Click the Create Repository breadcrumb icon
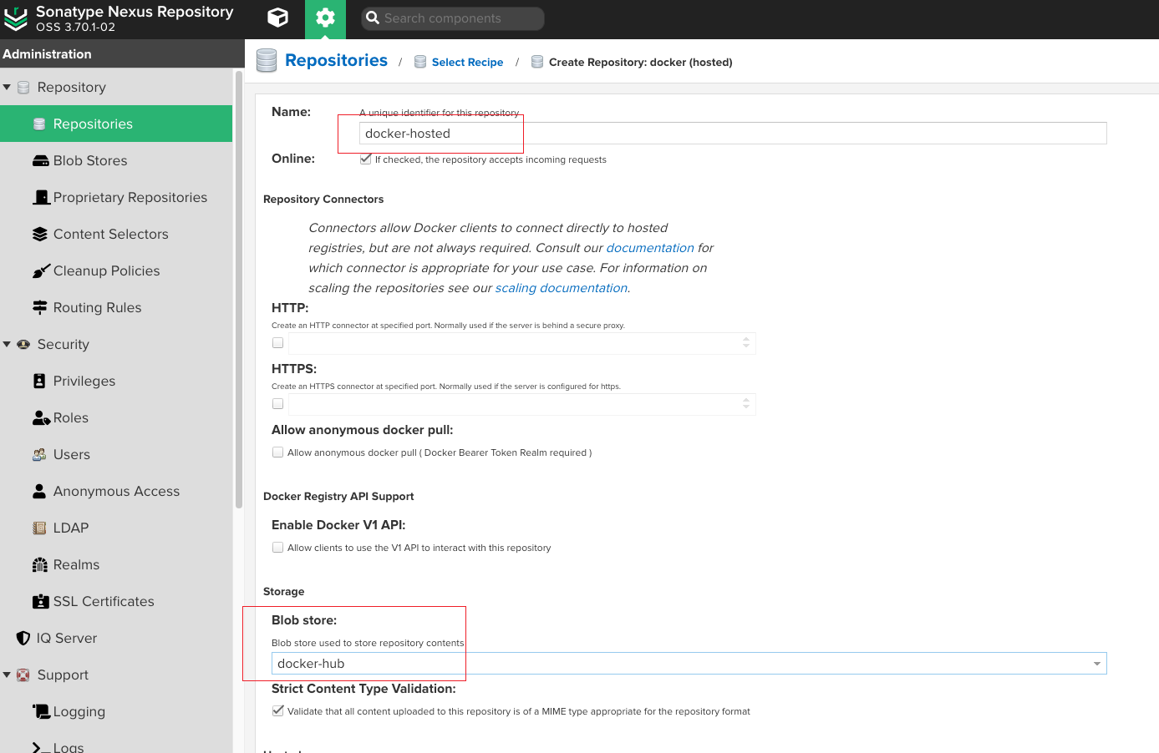This screenshot has height=753, width=1159. (537, 62)
